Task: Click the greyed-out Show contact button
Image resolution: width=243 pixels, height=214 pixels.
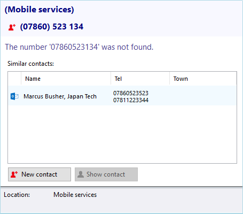Action: coord(106,174)
